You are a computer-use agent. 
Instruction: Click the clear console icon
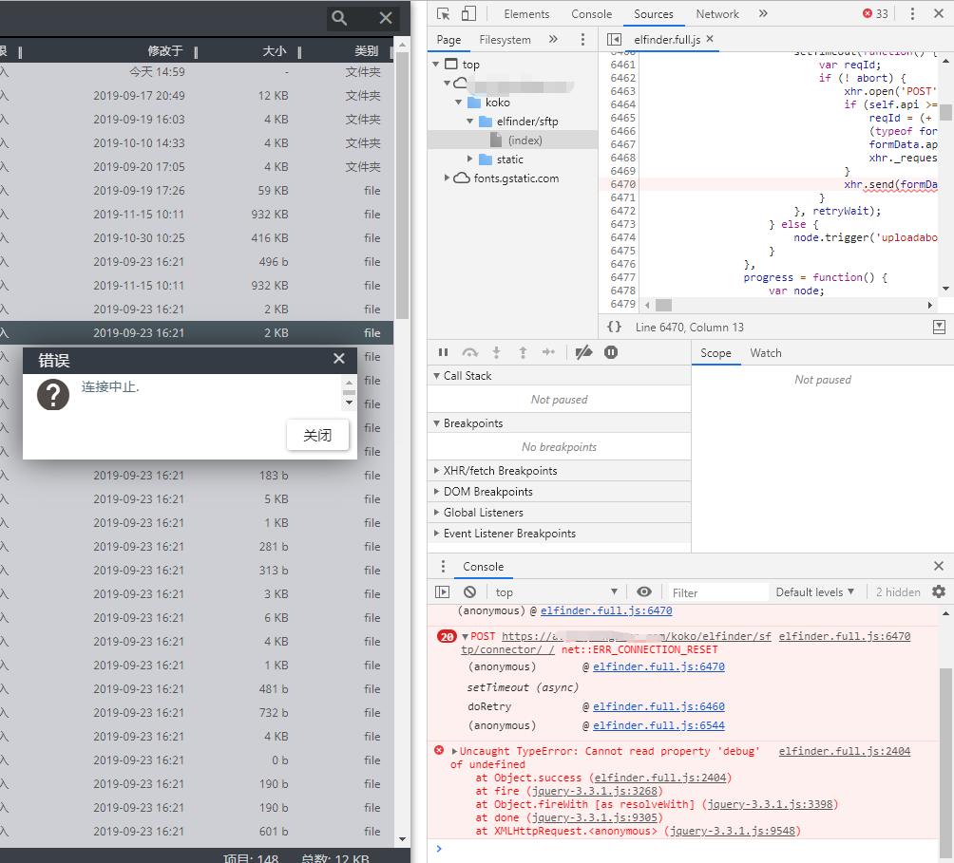coord(469,591)
